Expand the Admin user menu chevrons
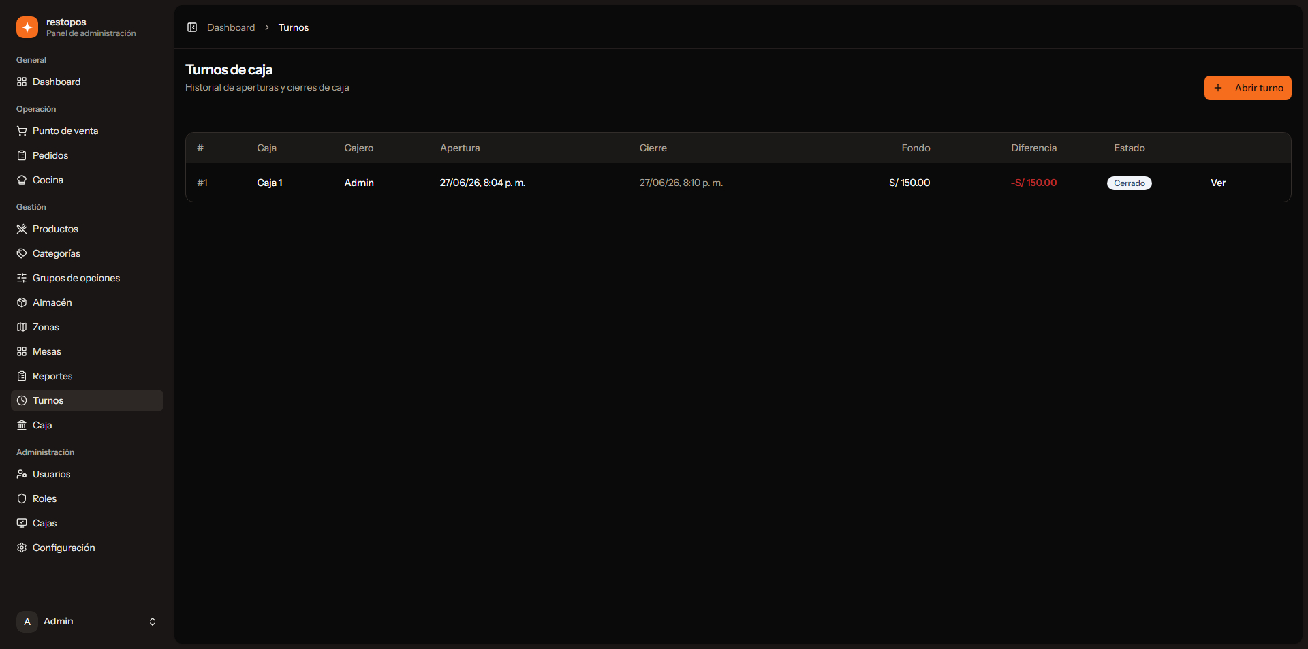 pyautogui.click(x=153, y=622)
